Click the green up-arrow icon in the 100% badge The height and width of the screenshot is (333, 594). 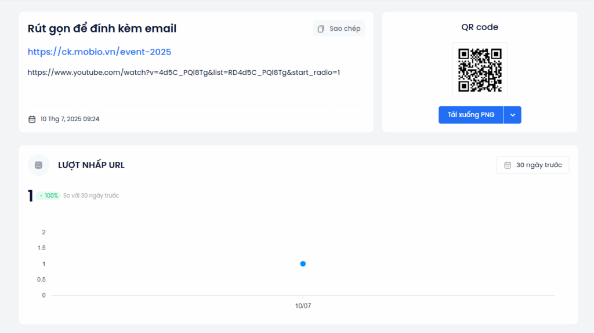(x=41, y=196)
